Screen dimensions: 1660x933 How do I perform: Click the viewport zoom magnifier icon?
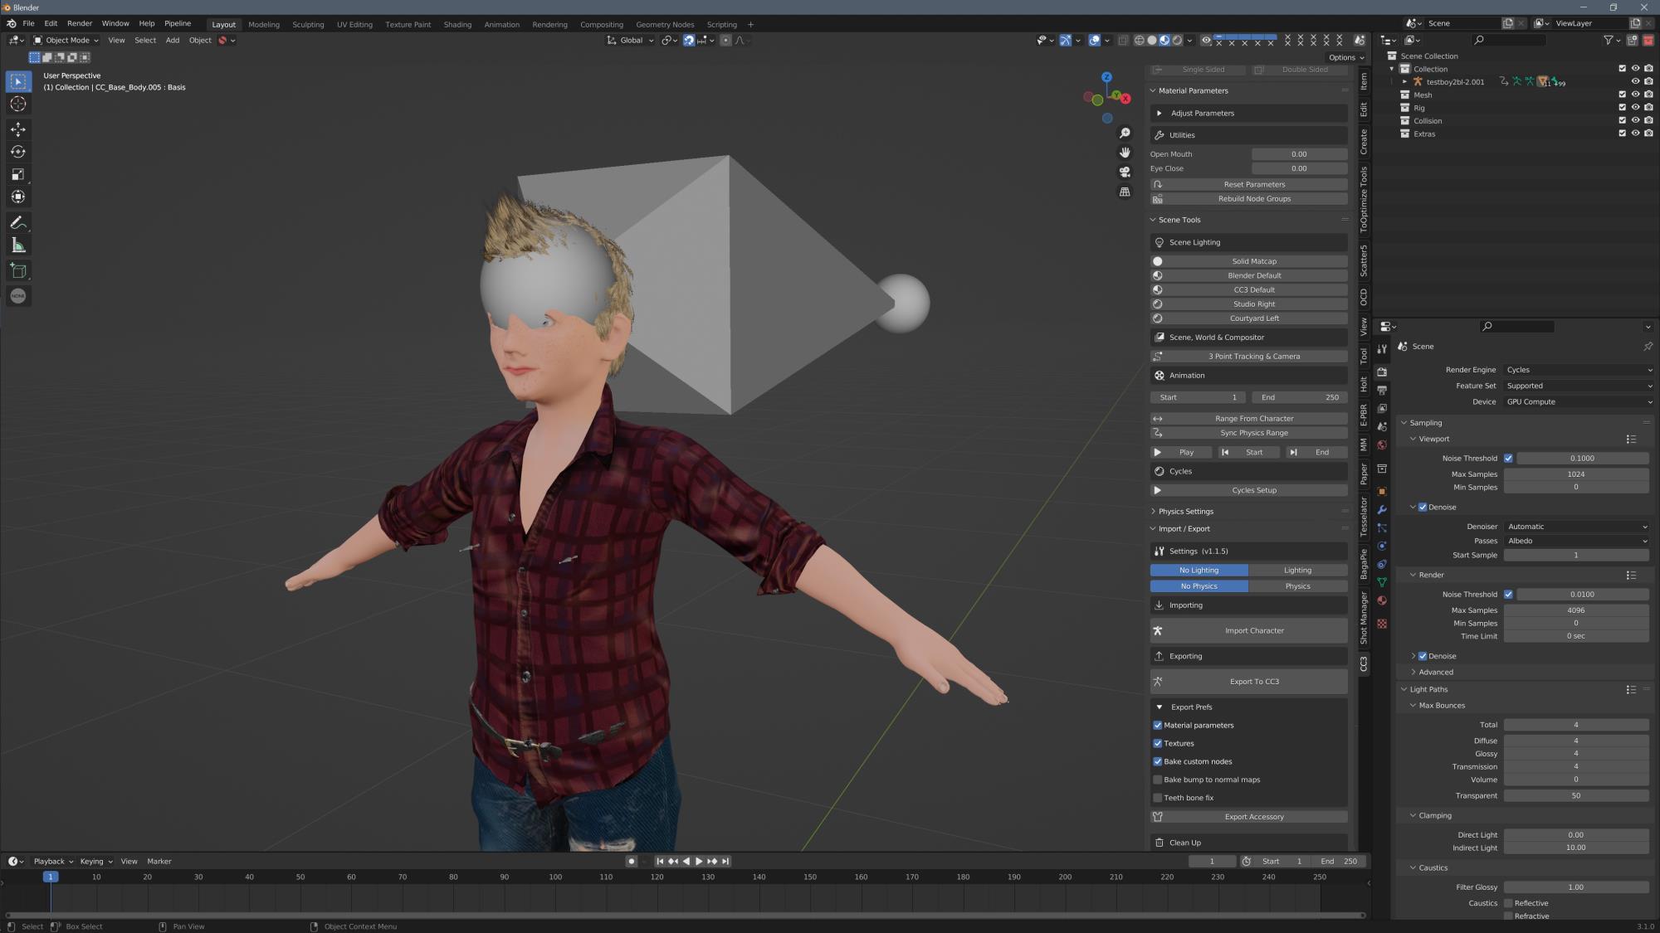pyautogui.click(x=1125, y=134)
